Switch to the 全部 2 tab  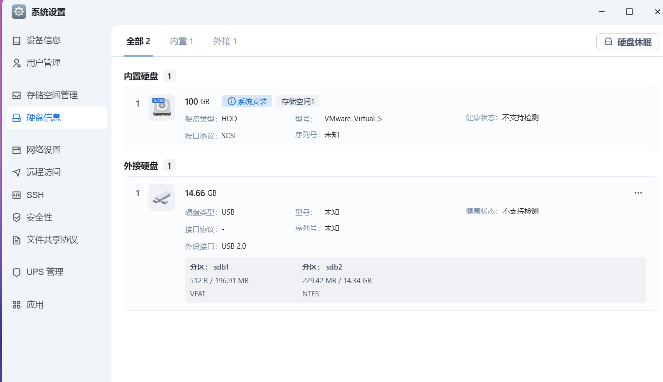click(x=138, y=41)
